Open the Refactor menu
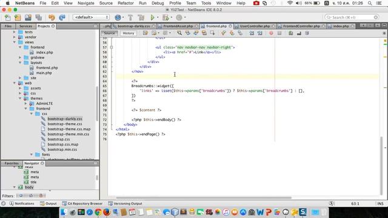388x218 pixels. coord(125,3)
